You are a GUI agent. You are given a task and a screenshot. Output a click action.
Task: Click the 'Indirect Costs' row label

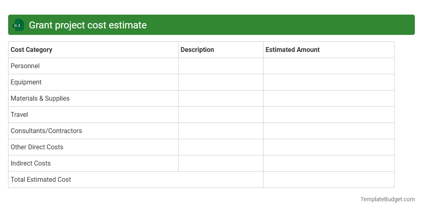tap(31, 163)
